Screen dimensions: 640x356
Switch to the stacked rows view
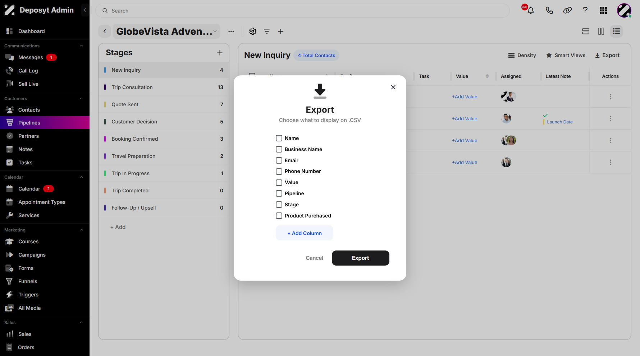pyautogui.click(x=586, y=31)
